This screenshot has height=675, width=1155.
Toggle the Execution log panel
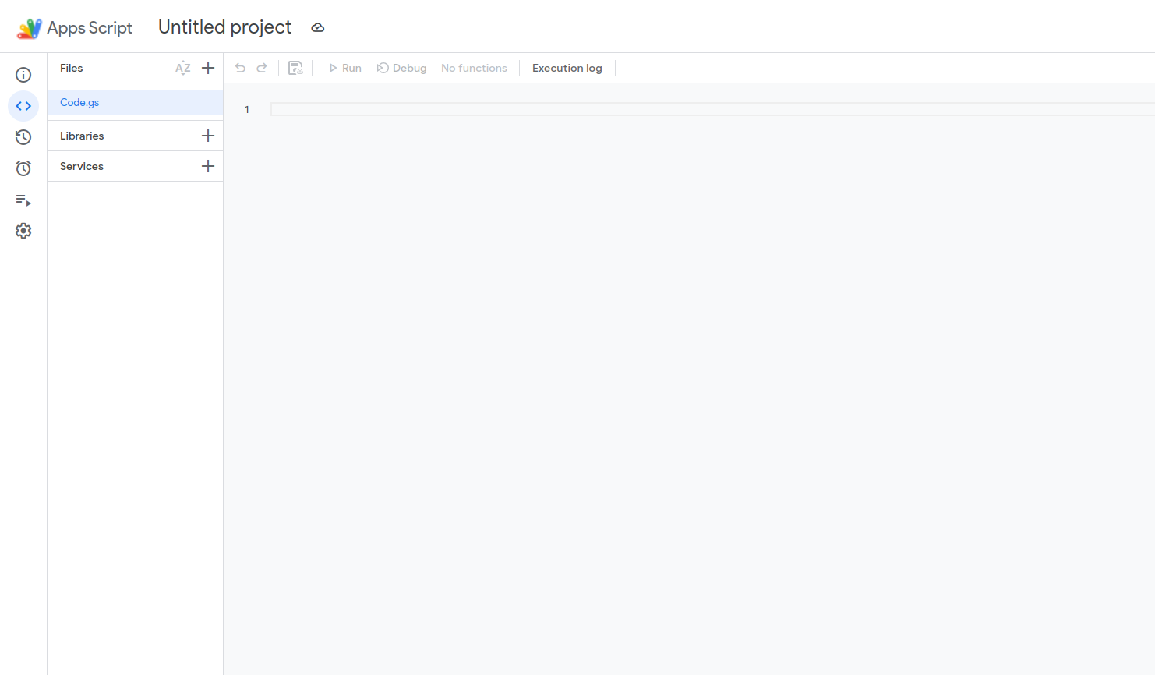point(567,68)
